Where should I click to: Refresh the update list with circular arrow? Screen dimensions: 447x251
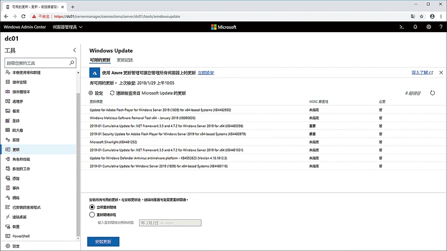point(432,93)
